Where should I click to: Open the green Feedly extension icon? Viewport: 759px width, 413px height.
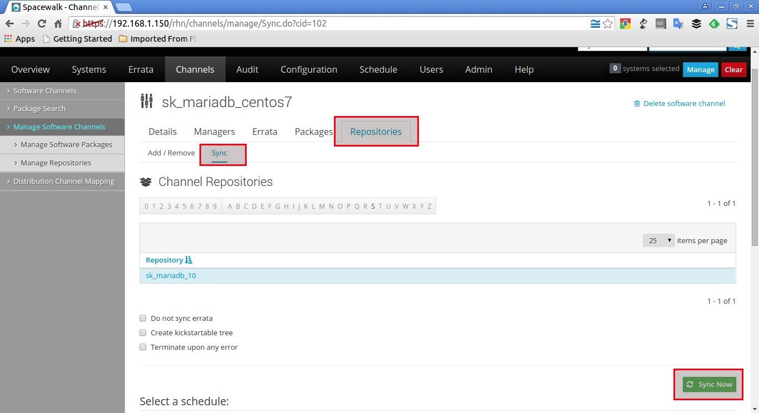(714, 24)
